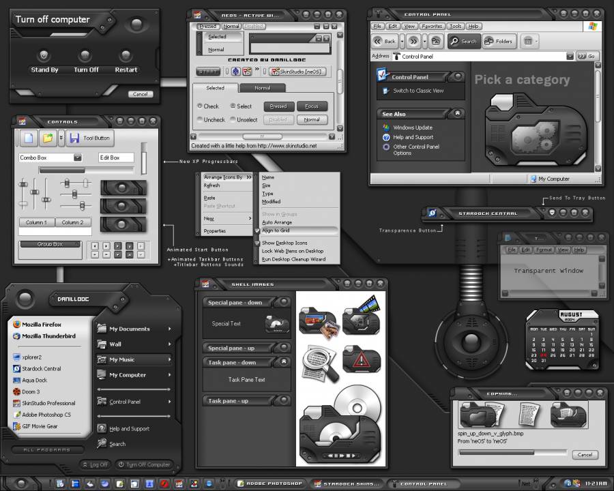Launch Mozilla Firefox from start menu

(x=41, y=325)
